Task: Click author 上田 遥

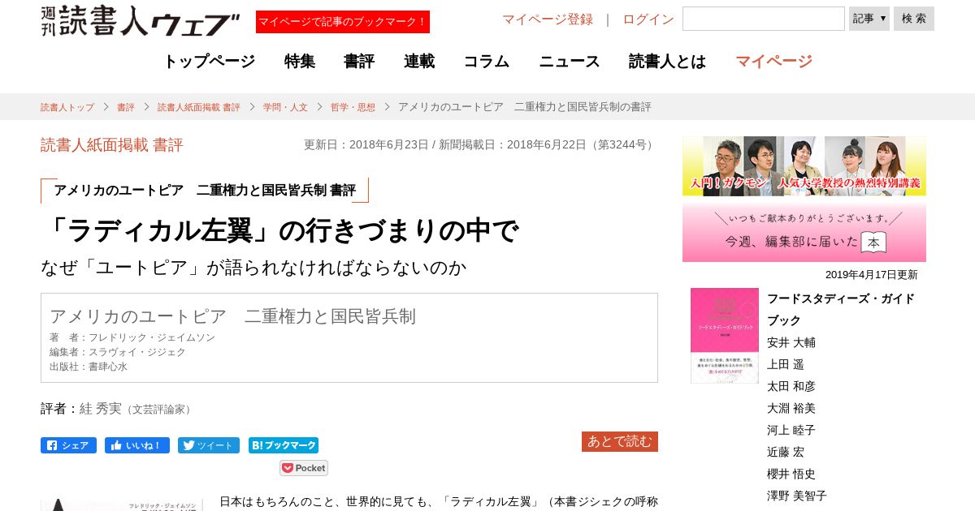Action: 786,364
